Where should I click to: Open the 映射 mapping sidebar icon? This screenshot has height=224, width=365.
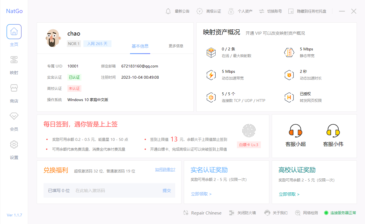[x=14, y=60]
